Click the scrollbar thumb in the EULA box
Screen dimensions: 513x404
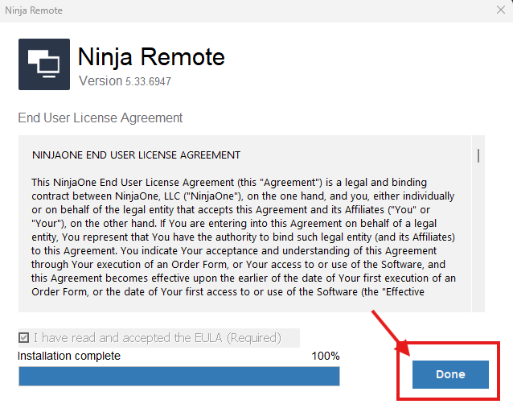pyautogui.click(x=478, y=155)
